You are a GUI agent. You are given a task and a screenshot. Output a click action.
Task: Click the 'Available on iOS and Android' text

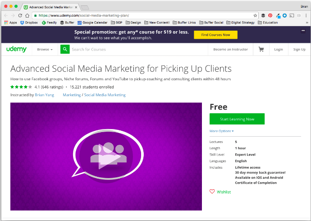(x=259, y=178)
